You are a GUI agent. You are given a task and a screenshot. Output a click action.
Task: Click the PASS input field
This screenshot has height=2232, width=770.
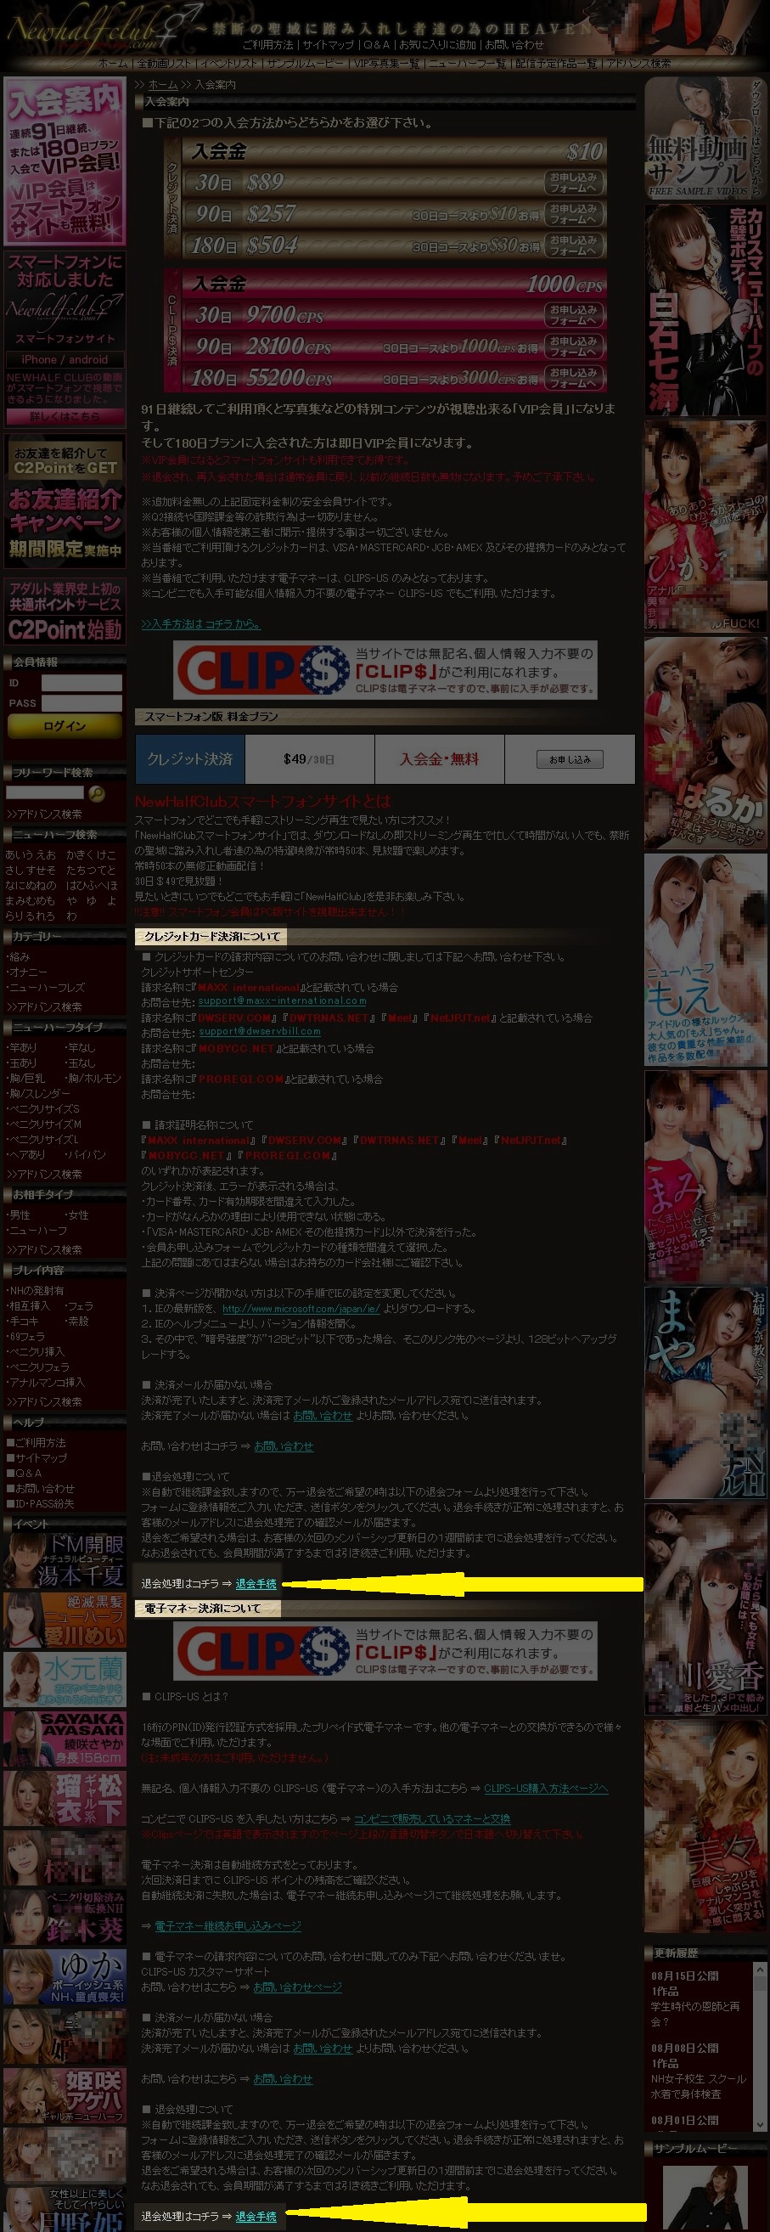(81, 702)
